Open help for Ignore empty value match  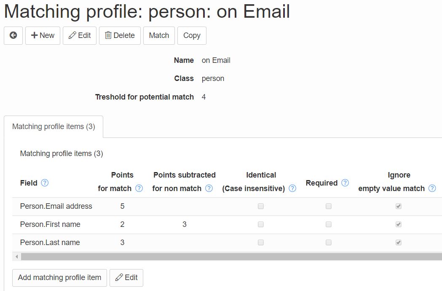(432, 188)
